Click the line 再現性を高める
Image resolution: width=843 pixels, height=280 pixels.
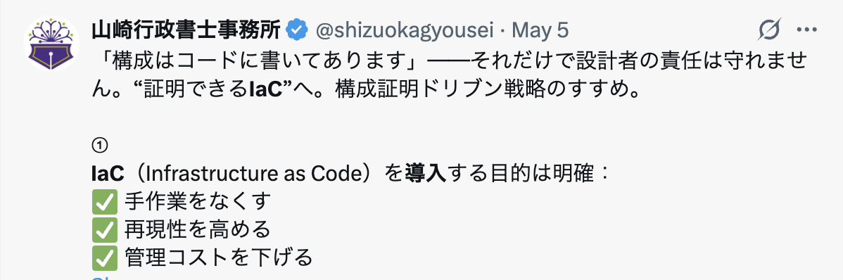pyautogui.click(x=198, y=230)
